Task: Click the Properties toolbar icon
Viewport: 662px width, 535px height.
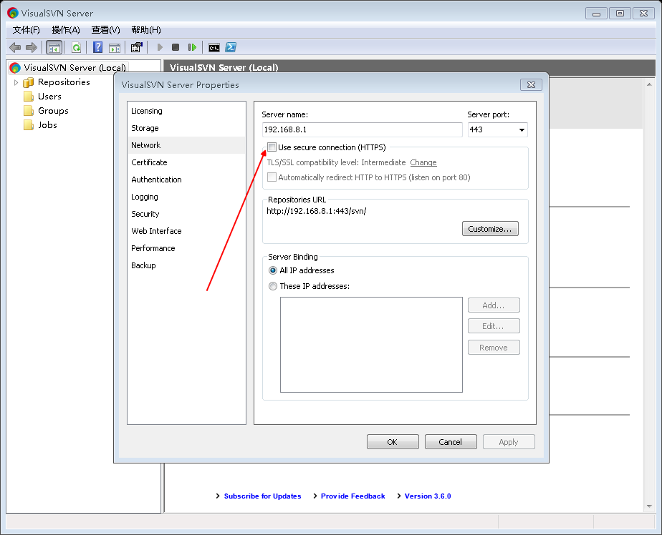Action: tap(136, 48)
